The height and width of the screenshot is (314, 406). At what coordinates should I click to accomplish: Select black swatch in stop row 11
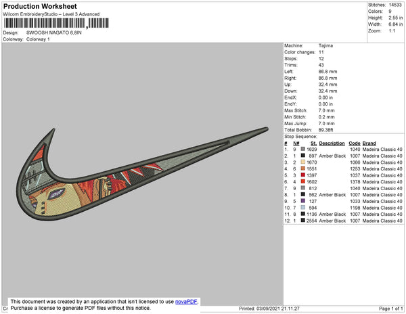coord(303,214)
